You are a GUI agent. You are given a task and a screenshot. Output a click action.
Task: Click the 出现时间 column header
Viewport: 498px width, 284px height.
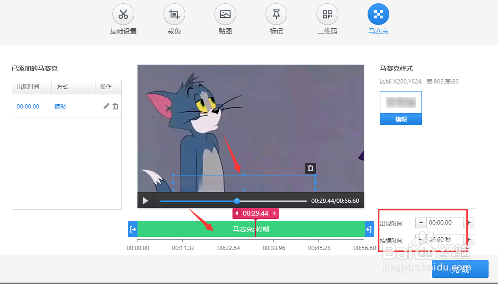pos(32,87)
